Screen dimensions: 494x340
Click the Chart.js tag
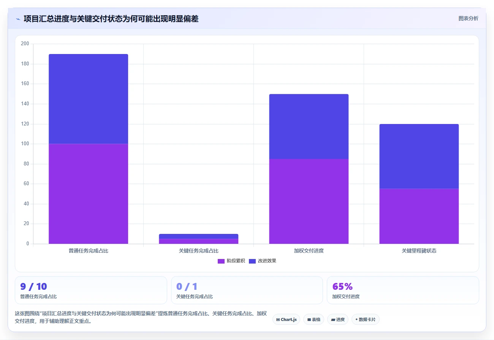pos(287,319)
